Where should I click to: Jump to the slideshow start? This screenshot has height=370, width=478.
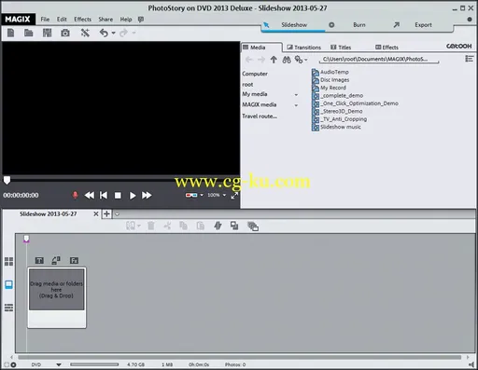click(x=104, y=195)
